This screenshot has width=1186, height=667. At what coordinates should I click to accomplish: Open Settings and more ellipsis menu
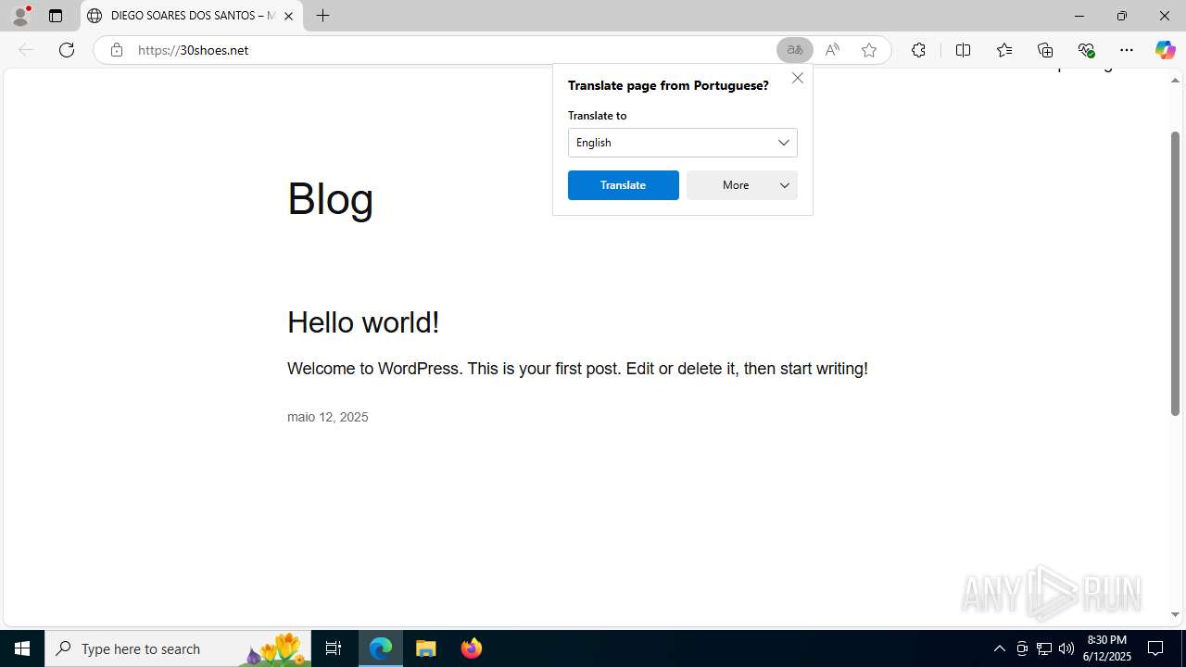pos(1127,50)
